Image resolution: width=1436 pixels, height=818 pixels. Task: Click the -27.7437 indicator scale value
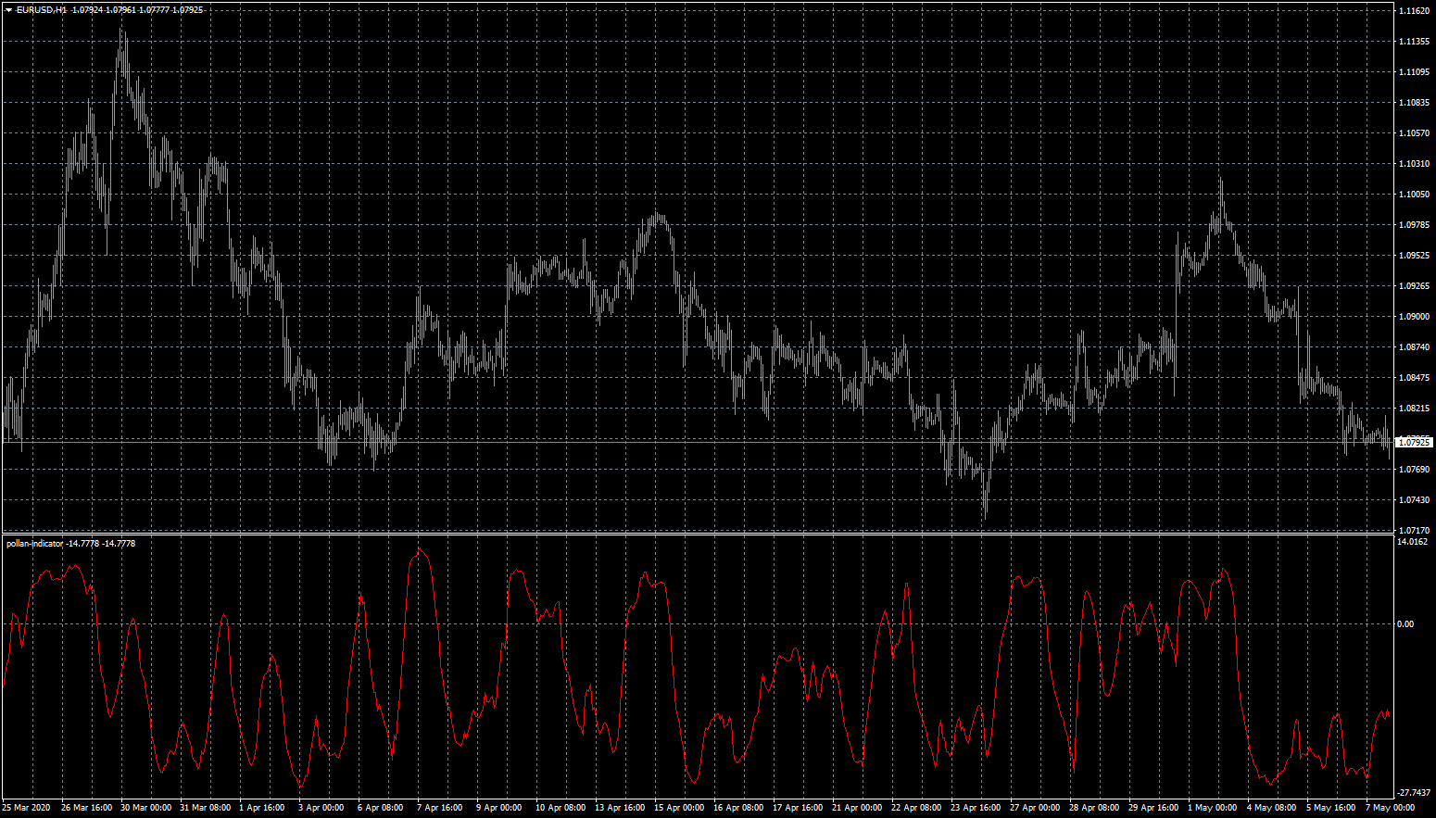[x=1414, y=793]
